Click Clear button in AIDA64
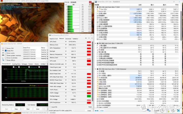This screenshot has width=183, height=114. tap(28, 109)
